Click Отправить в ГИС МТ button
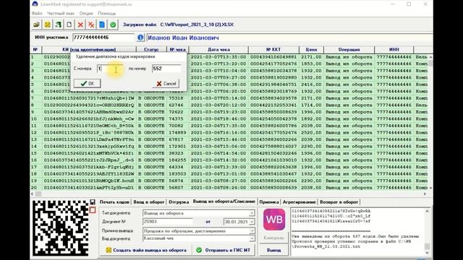 click(224, 250)
